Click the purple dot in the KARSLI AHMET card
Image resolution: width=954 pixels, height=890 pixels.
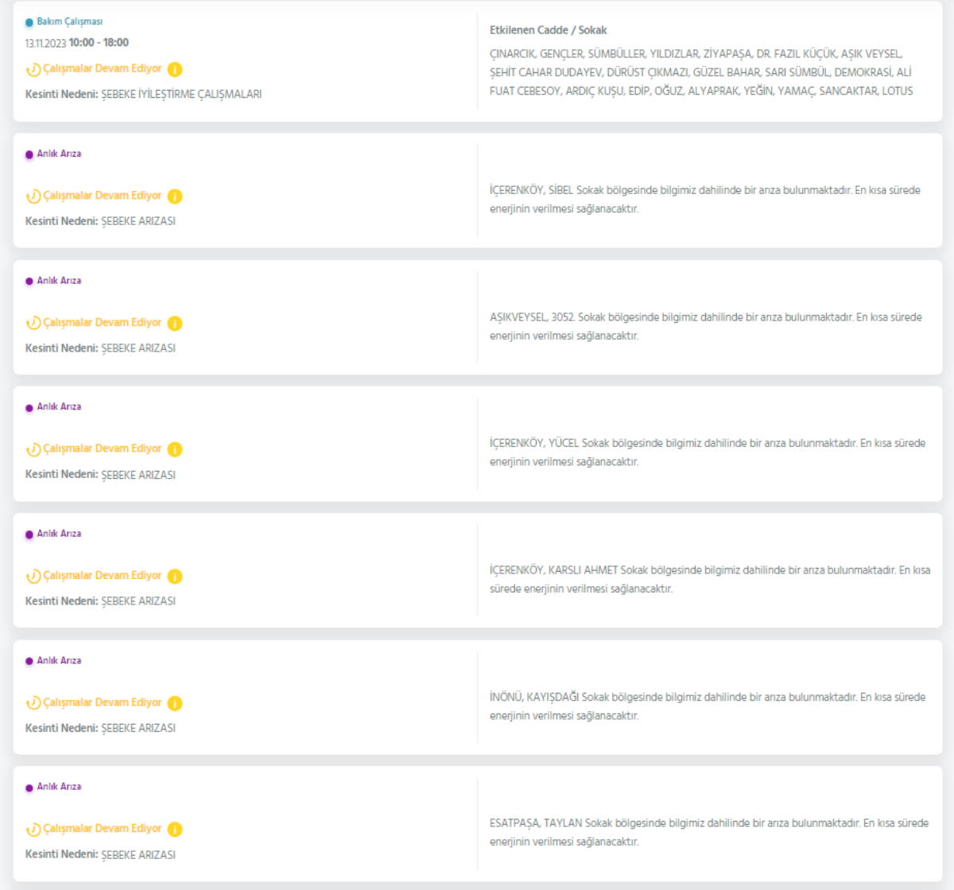[x=29, y=534]
